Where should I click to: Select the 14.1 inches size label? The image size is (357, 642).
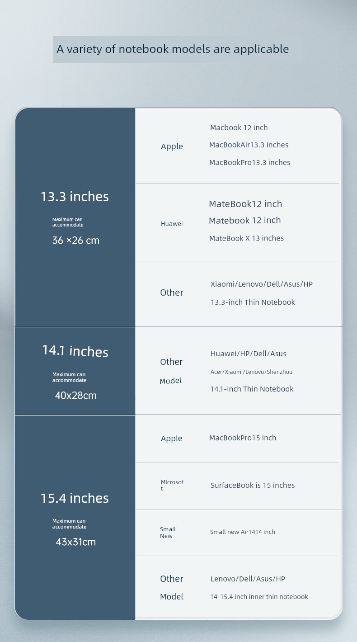click(75, 351)
